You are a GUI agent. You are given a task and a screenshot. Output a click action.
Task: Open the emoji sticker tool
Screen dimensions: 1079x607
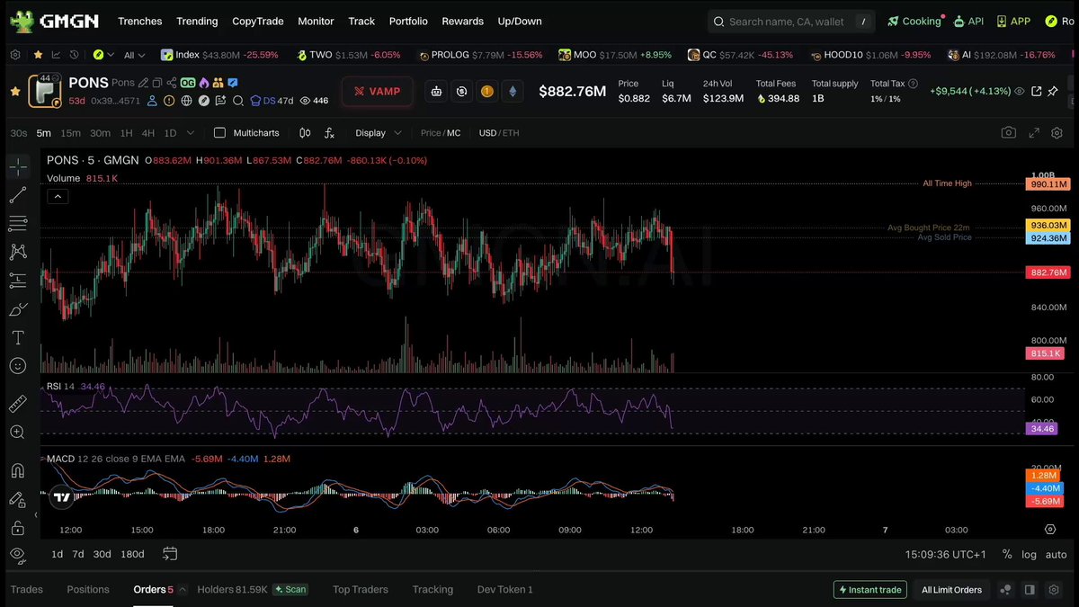(x=17, y=366)
